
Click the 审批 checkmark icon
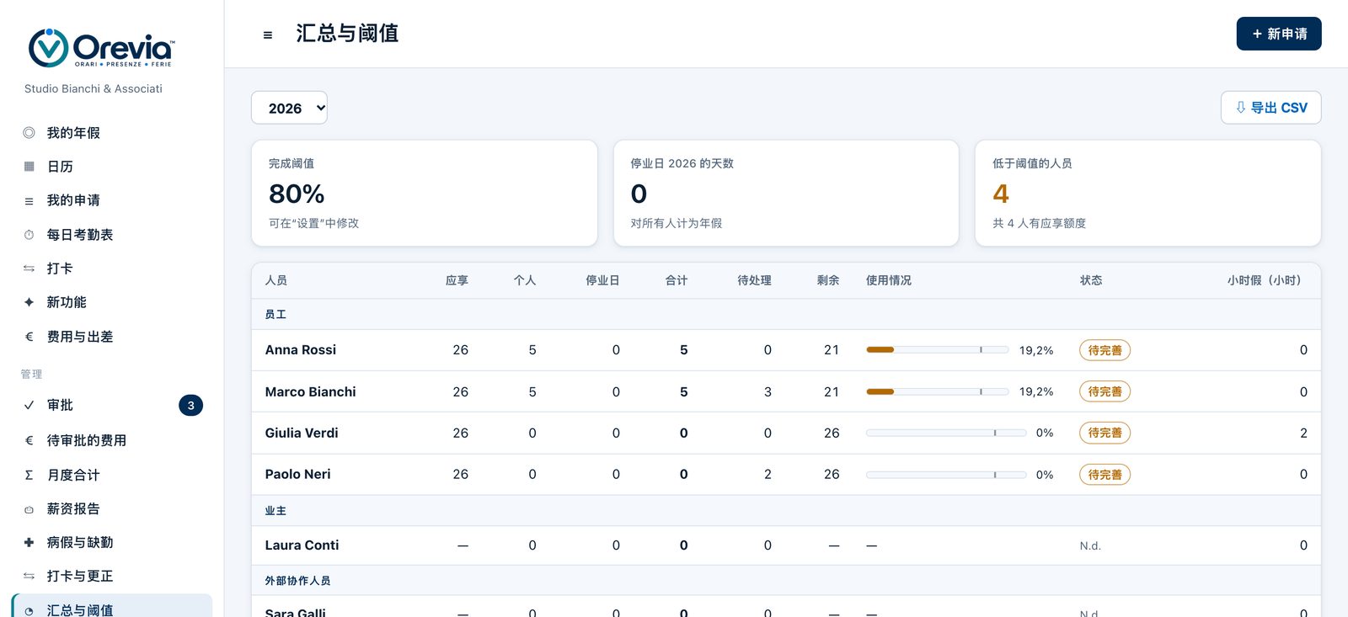tap(29, 405)
